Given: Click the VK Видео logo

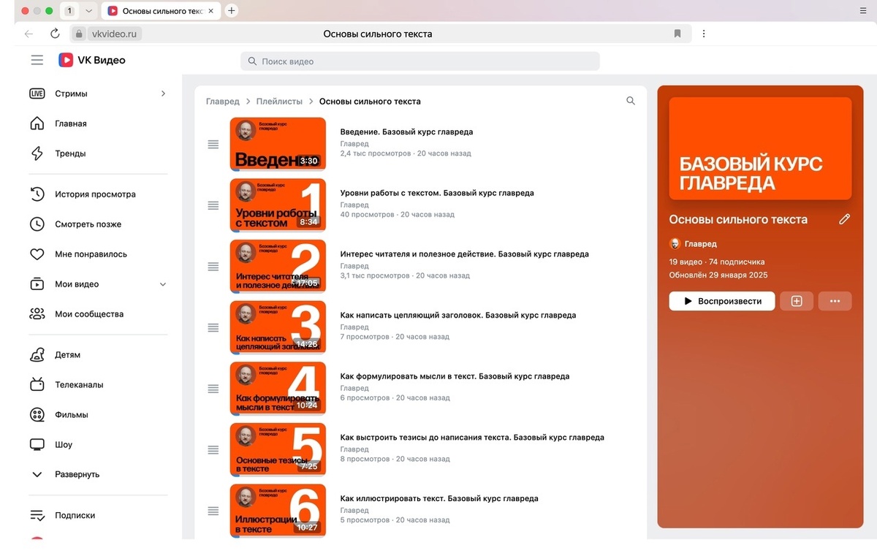Looking at the screenshot, I should pos(92,60).
